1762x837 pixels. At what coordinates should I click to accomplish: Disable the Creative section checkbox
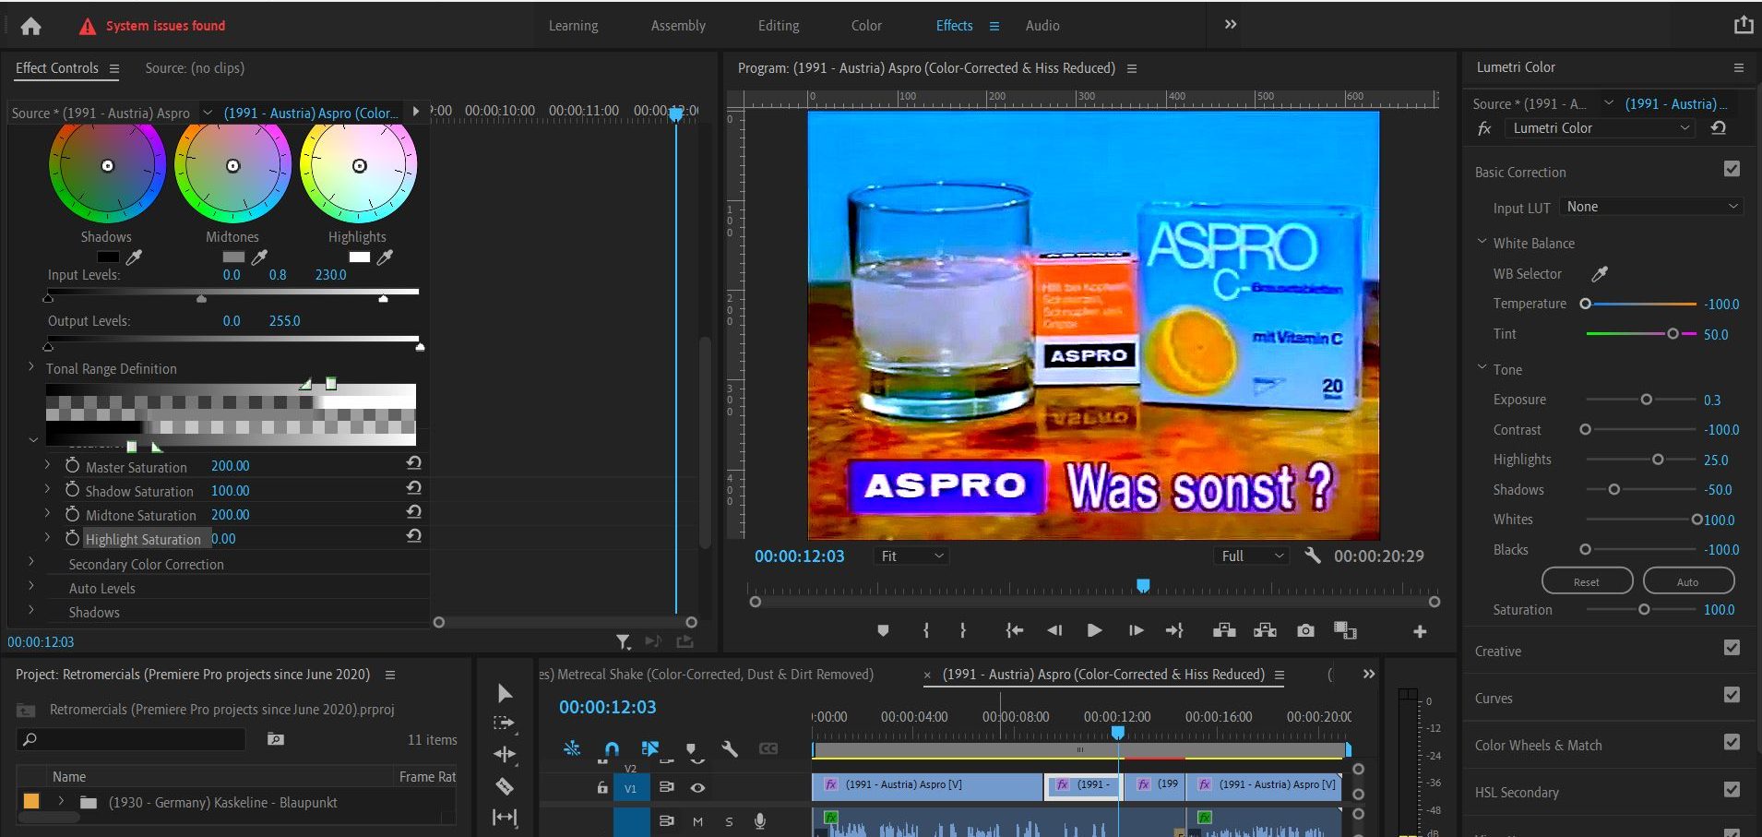click(1732, 648)
